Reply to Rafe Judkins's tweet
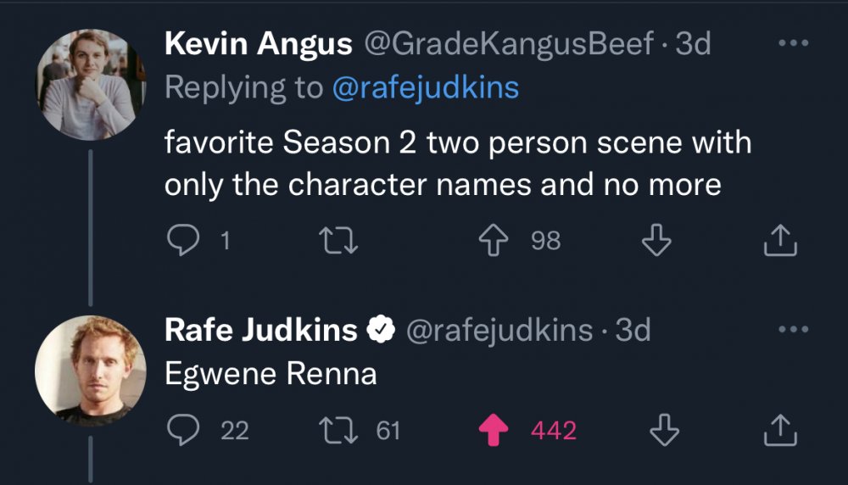This screenshot has height=485, width=848. click(x=181, y=432)
